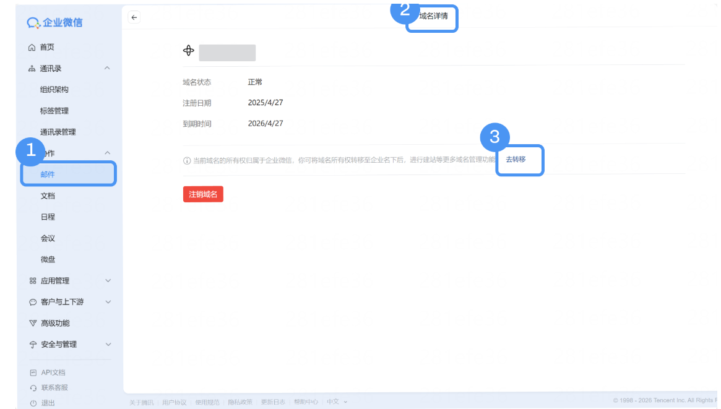Collapse the 通讯录 section chevron
This screenshot has width=721, height=409.
pos(107,68)
